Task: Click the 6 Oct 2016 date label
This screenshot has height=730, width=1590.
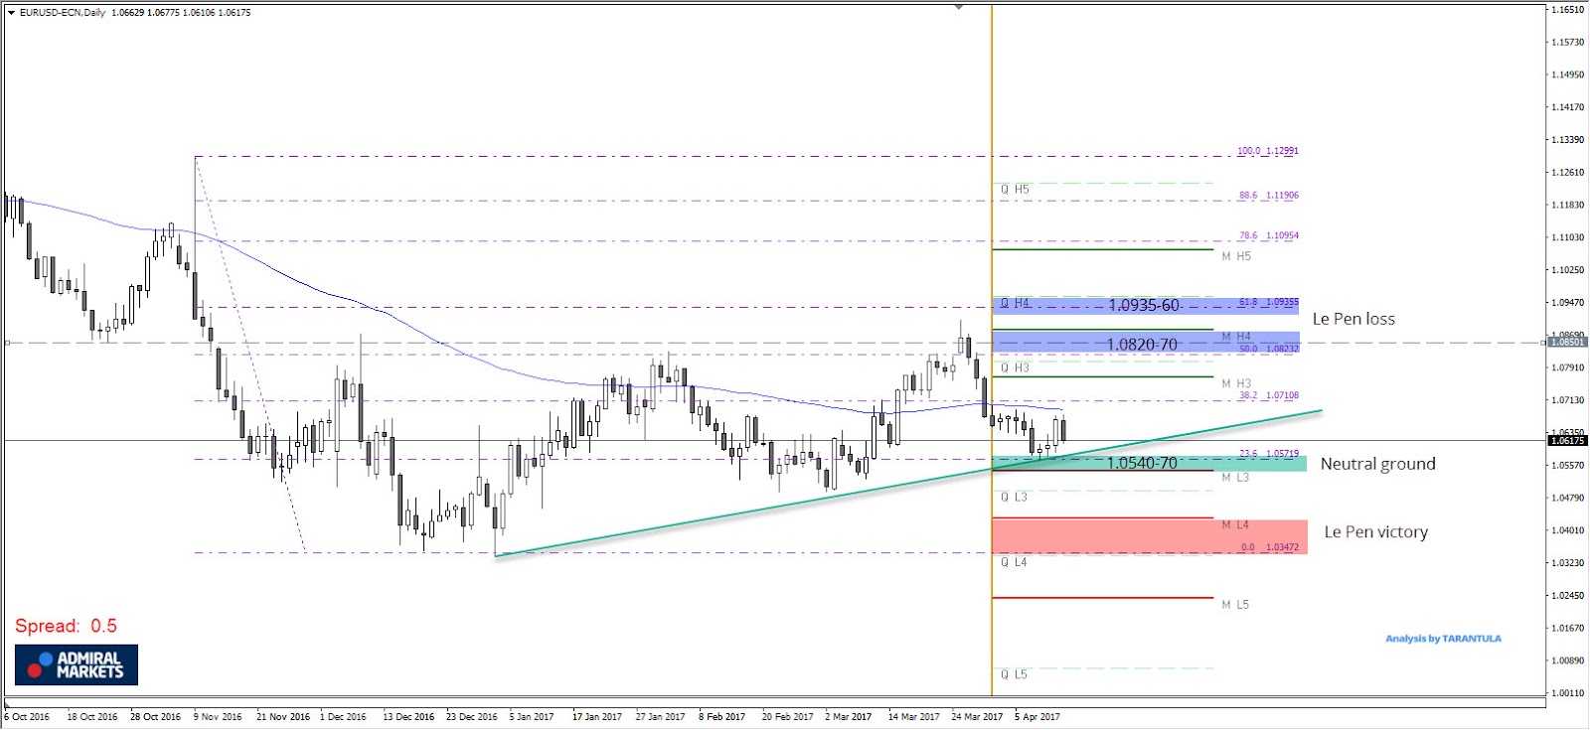Action: (x=27, y=716)
